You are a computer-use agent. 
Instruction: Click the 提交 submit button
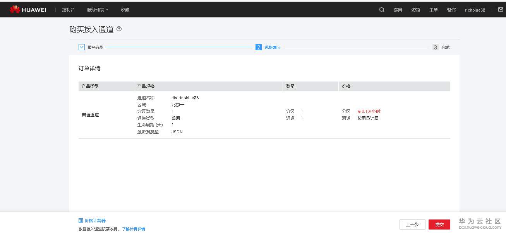(x=439, y=224)
